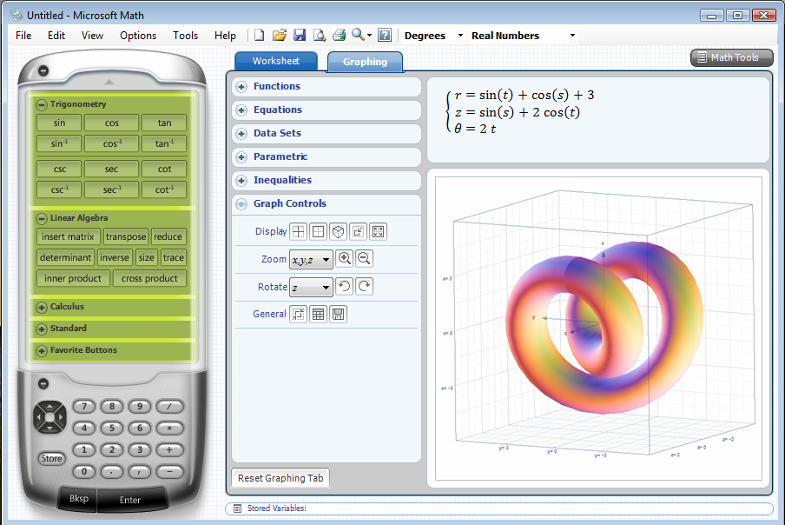Open the File menu
Screen dimensions: 785x525
(x=23, y=36)
